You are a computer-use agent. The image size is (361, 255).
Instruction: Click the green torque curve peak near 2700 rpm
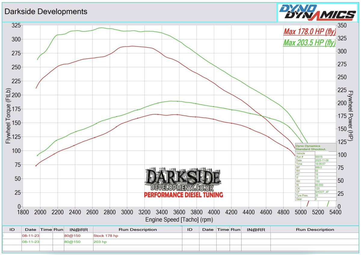click(x=101, y=28)
